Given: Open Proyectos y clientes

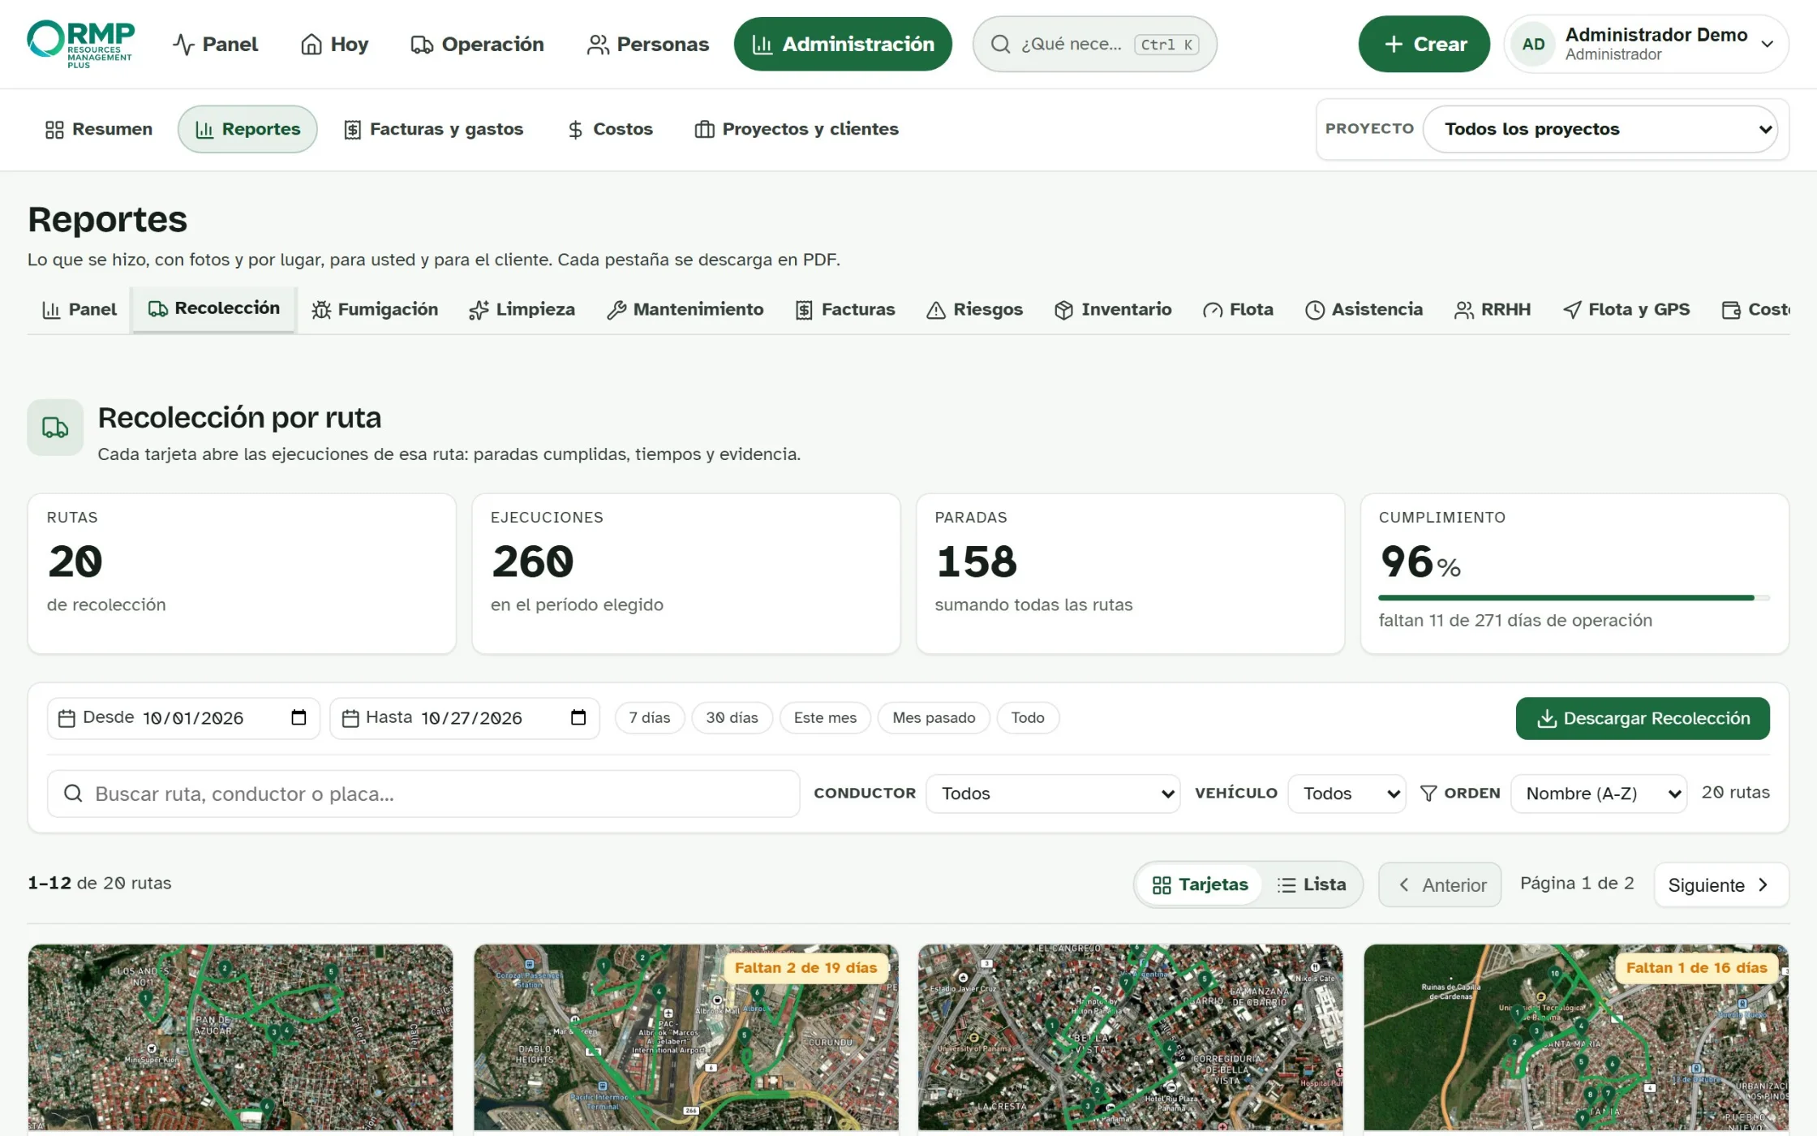Looking at the screenshot, I should (x=797, y=129).
